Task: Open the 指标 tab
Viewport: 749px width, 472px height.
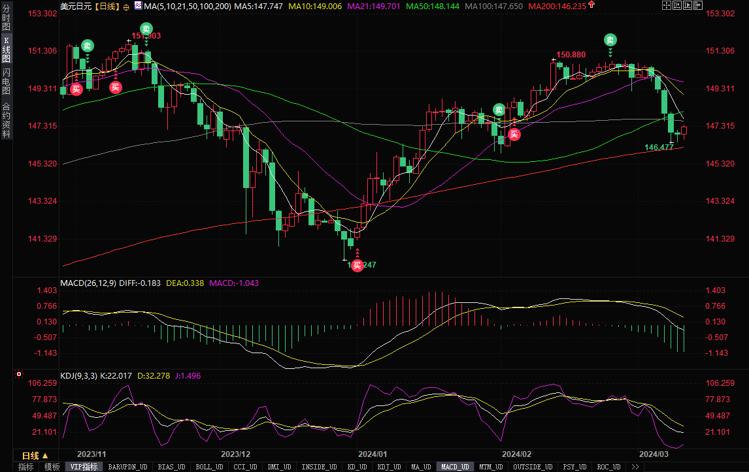Action: tap(25, 467)
